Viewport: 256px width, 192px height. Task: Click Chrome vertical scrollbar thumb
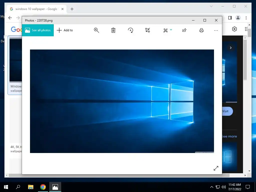tap(249, 33)
